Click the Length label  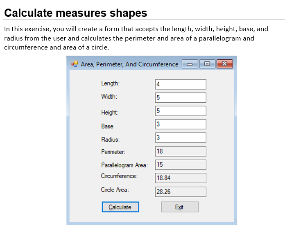110,83
